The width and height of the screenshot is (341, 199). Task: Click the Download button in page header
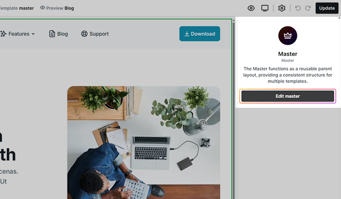[200, 34]
